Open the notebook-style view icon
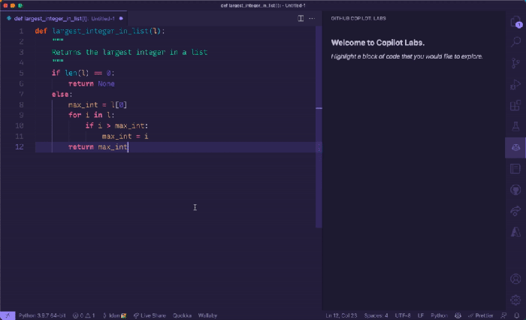Viewport: 526px width, 320px height. click(x=515, y=168)
